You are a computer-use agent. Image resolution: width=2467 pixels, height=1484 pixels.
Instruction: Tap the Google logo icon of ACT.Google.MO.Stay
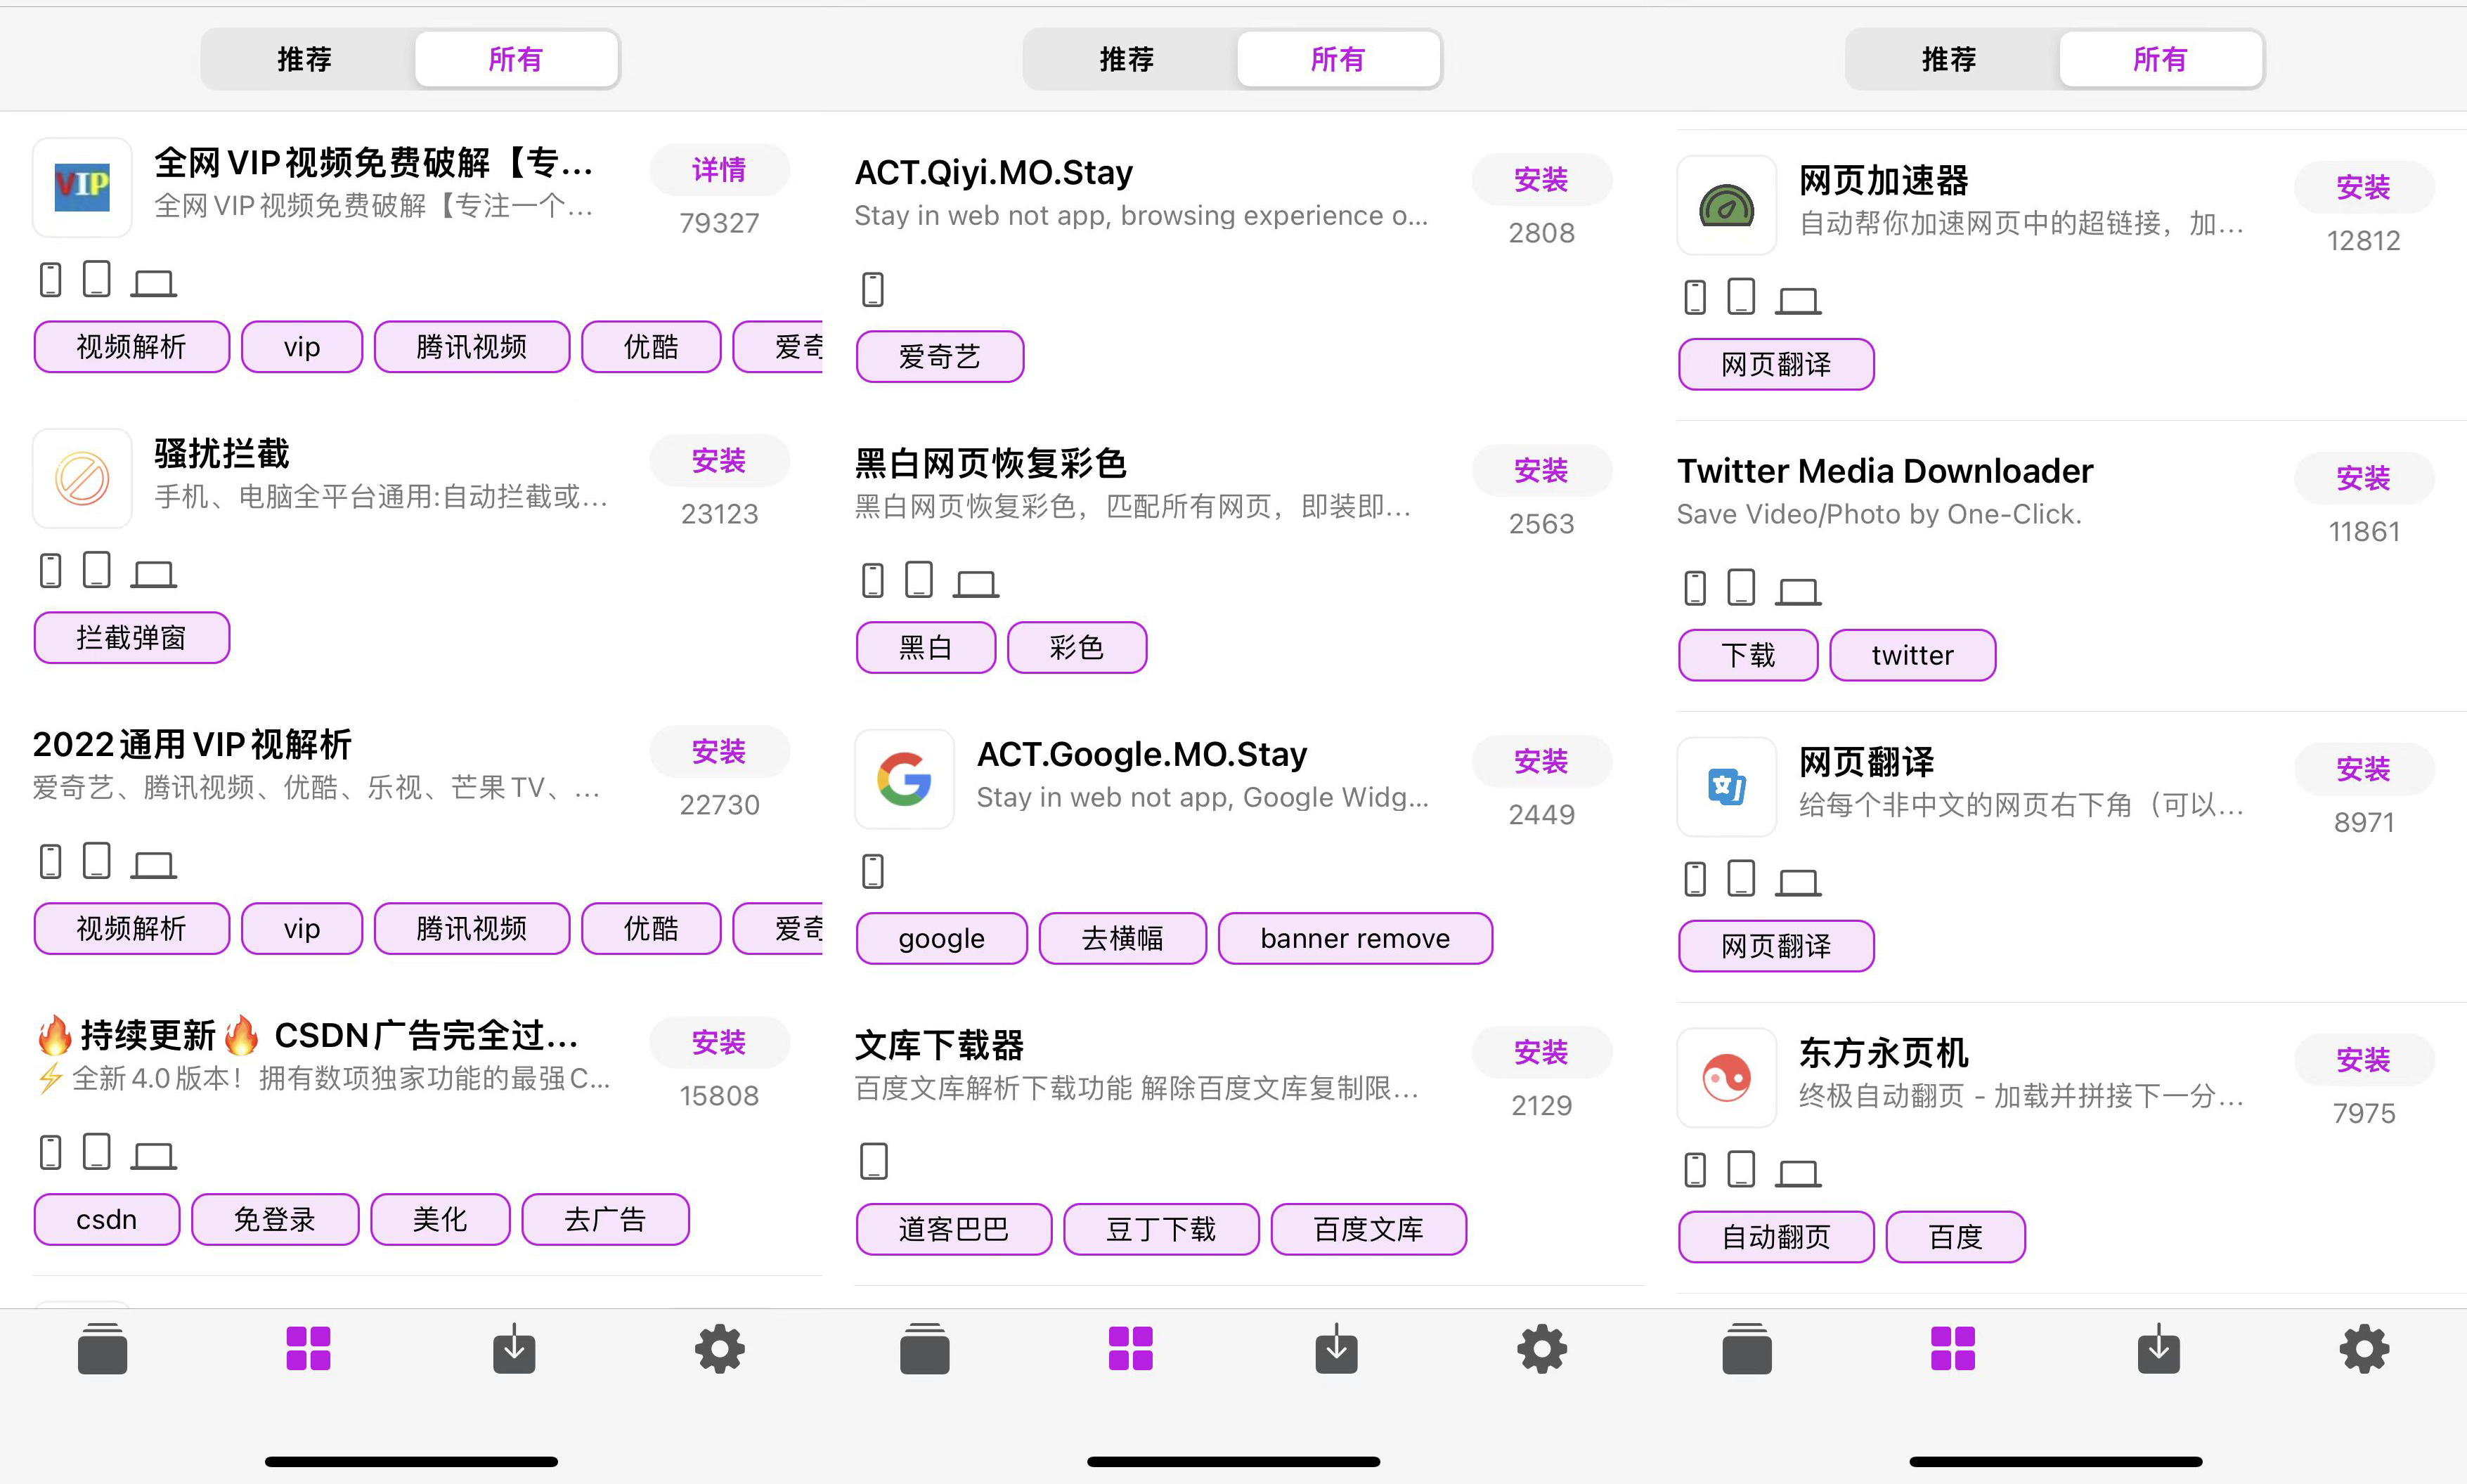(x=904, y=779)
